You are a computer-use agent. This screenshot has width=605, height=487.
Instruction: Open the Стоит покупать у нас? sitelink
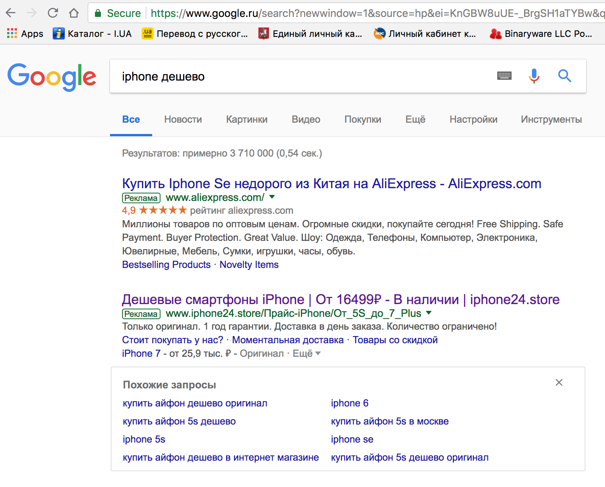[x=173, y=340]
